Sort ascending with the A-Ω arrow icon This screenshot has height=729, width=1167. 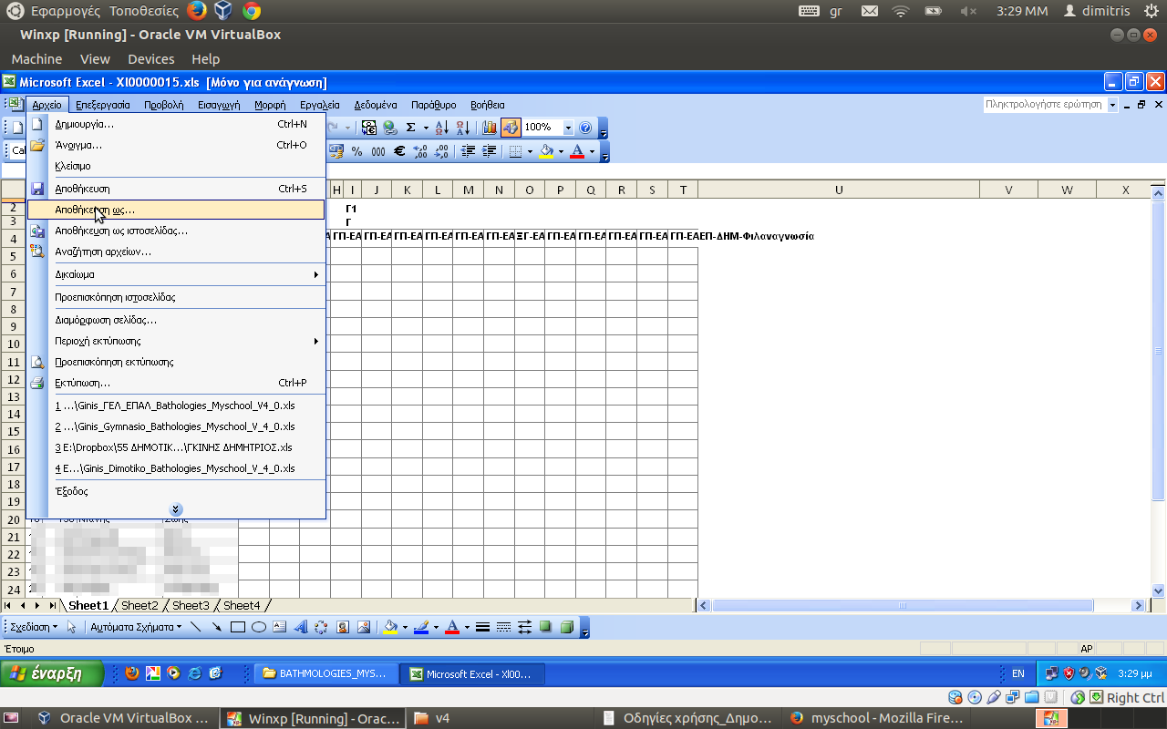[x=442, y=128]
